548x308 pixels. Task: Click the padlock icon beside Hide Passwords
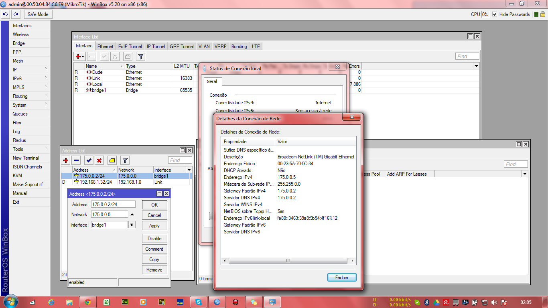coord(543,14)
